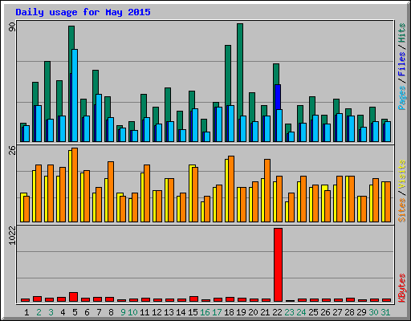Click the x-axis day label 19

click(241, 312)
